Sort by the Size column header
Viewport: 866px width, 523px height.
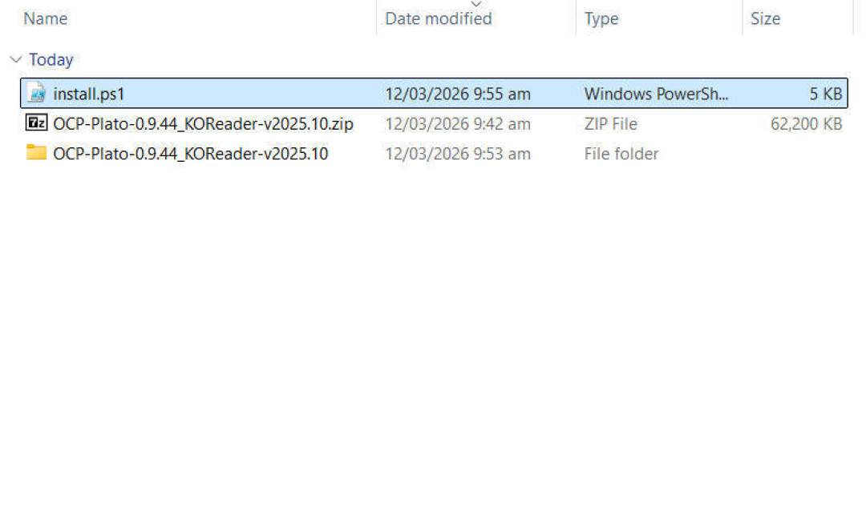765,18
